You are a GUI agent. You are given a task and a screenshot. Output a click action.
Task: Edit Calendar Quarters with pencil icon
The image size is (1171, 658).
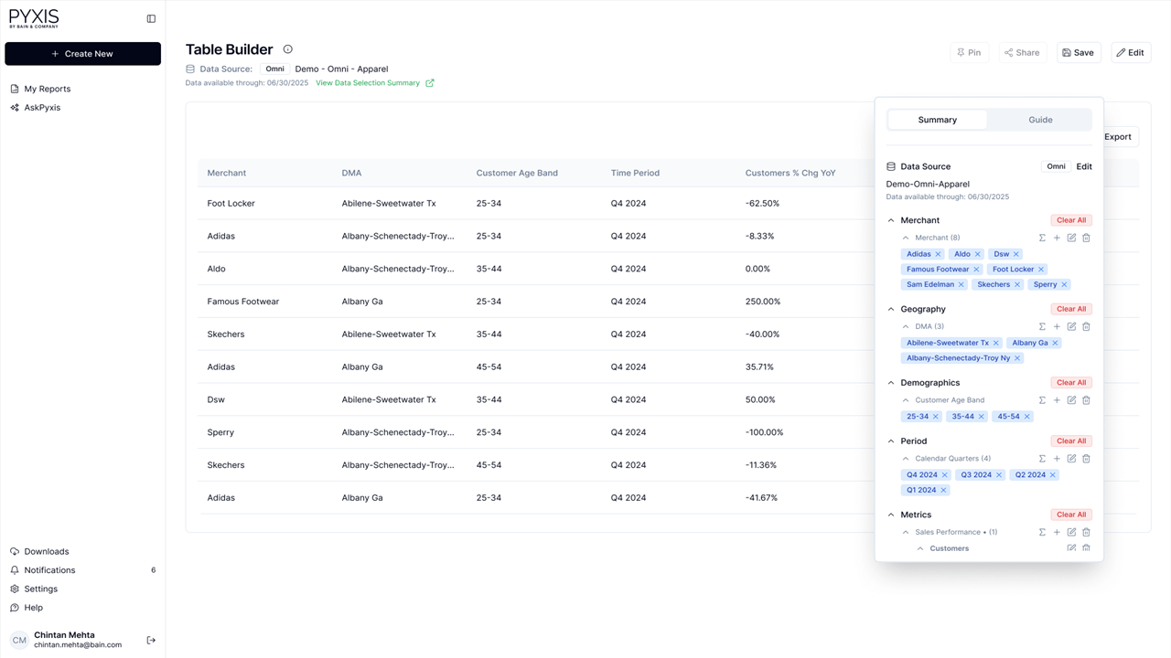click(x=1071, y=459)
